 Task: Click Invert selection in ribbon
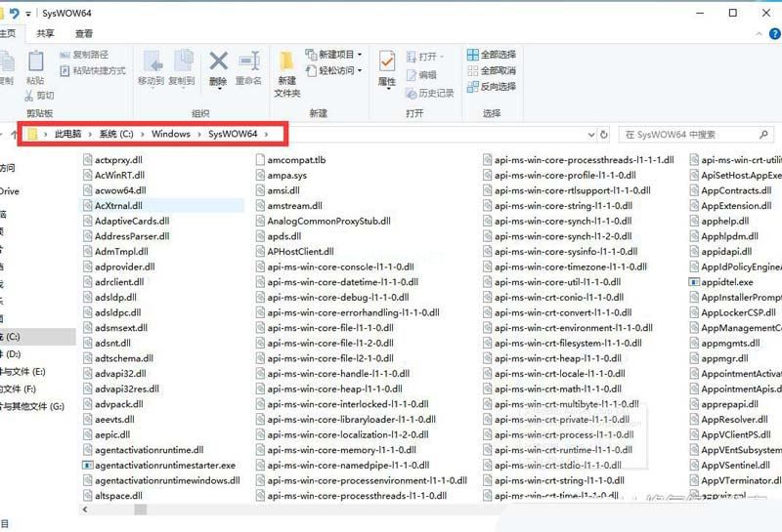(492, 87)
